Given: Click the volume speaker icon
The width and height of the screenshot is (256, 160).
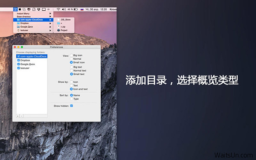Looking at the screenshot, I should [x=64, y=9].
